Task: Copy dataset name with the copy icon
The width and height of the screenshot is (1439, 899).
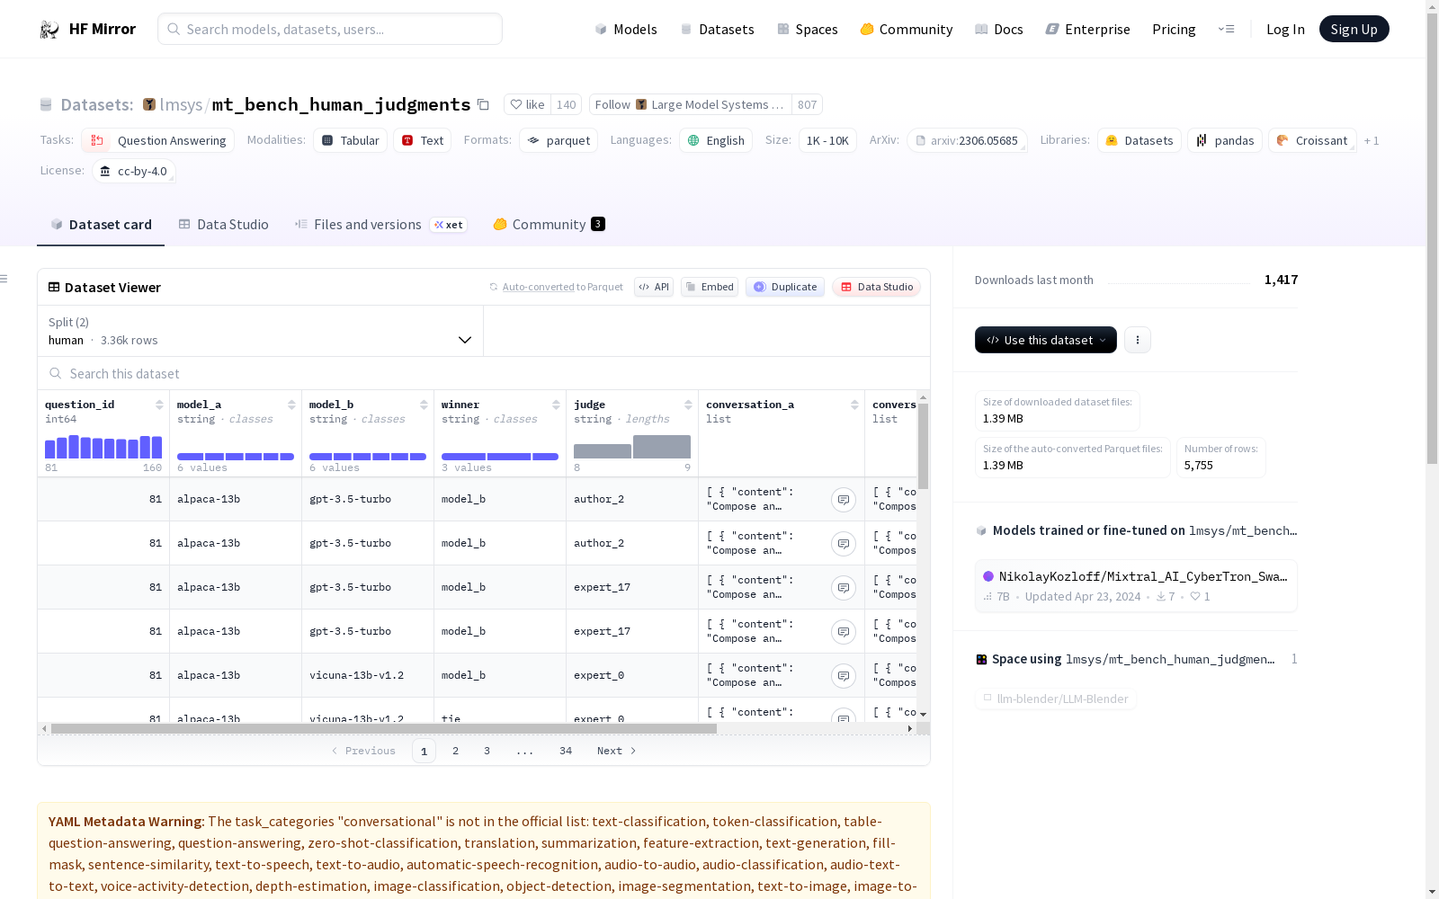Action: tap(483, 105)
